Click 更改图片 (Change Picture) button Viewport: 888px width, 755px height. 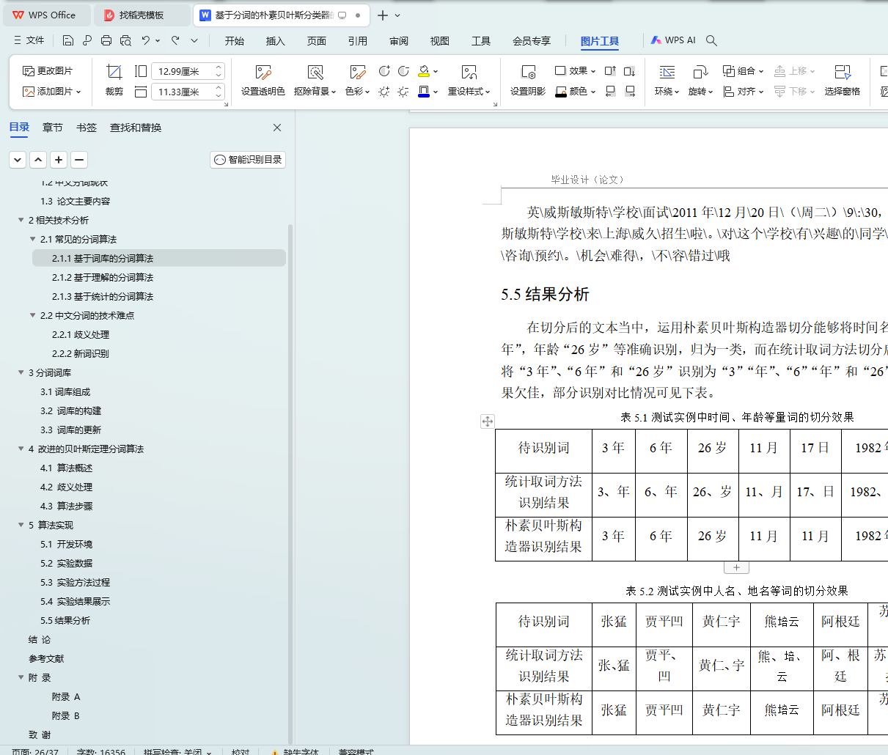click(48, 71)
